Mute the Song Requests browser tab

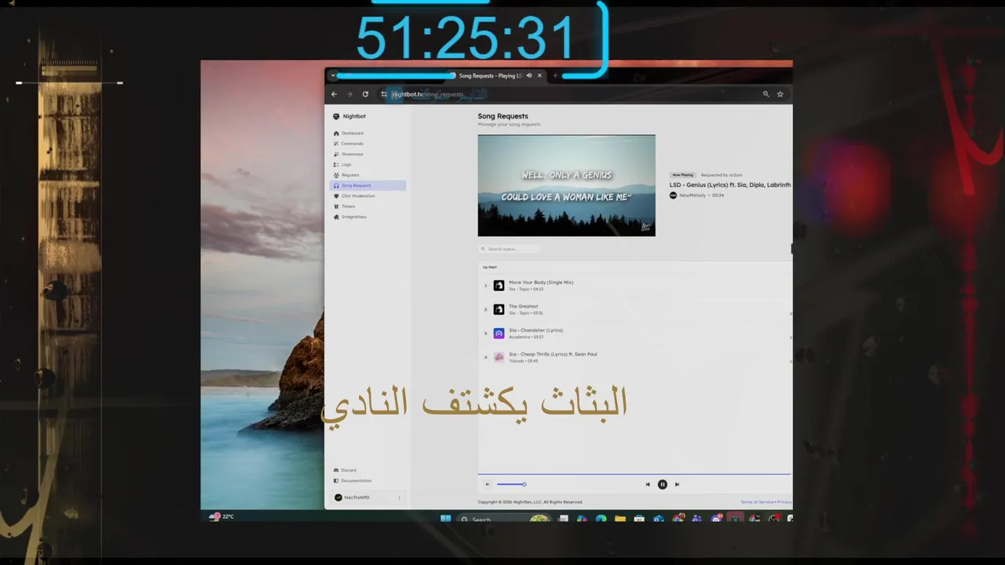click(x=529, y=76)
